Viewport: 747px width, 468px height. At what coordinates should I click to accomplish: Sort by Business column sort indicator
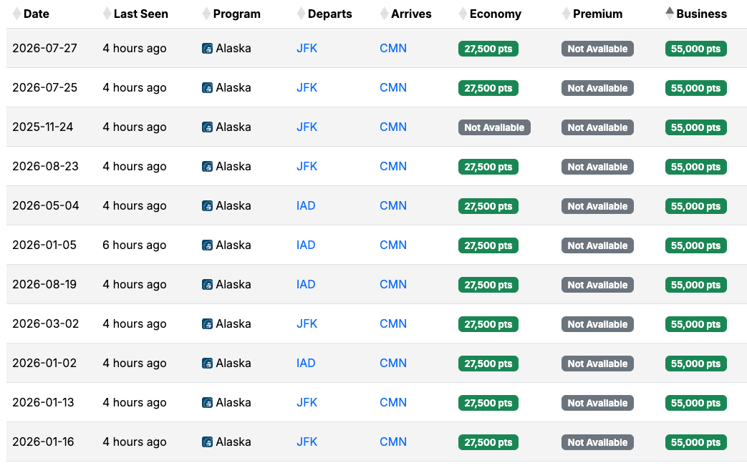coord(670,14)
